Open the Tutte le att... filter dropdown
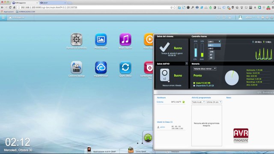 click(x=198, y=102)
